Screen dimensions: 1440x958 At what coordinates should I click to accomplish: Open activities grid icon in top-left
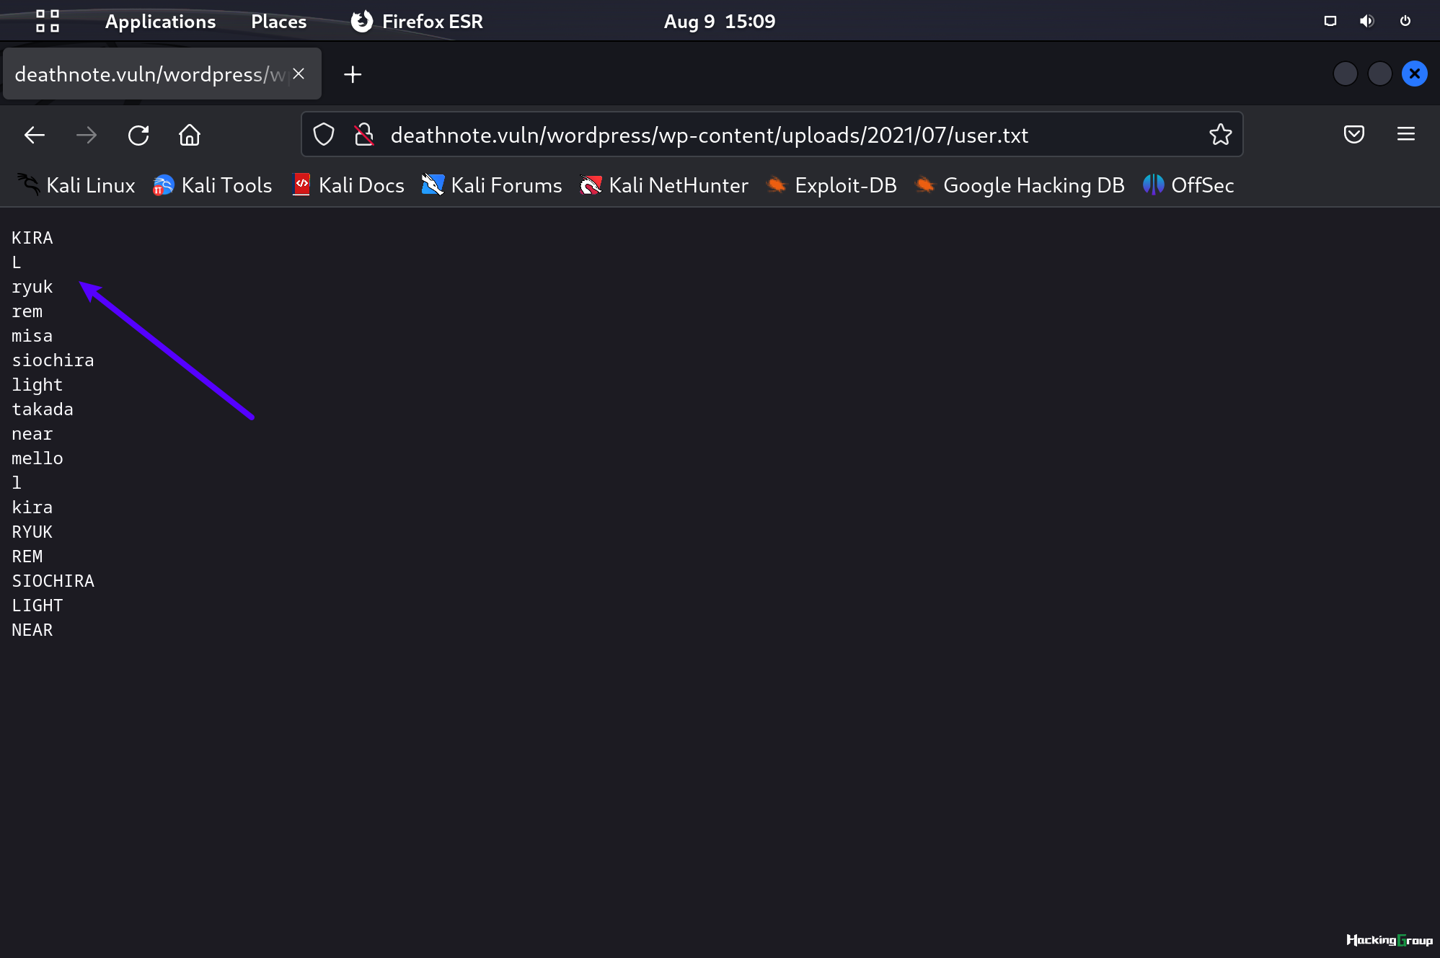48,21
